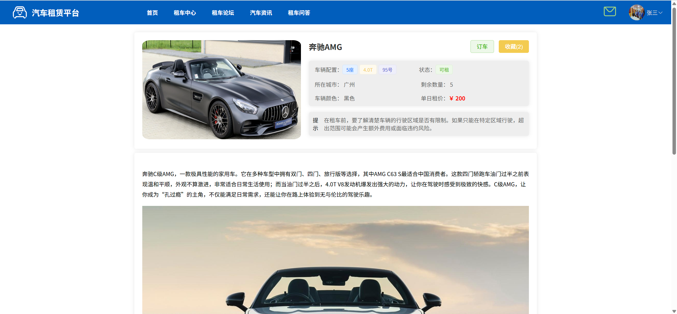Click the black Mercedes AMG thumbnail image
Screen dimensions: 677x314
click(221, 90)
